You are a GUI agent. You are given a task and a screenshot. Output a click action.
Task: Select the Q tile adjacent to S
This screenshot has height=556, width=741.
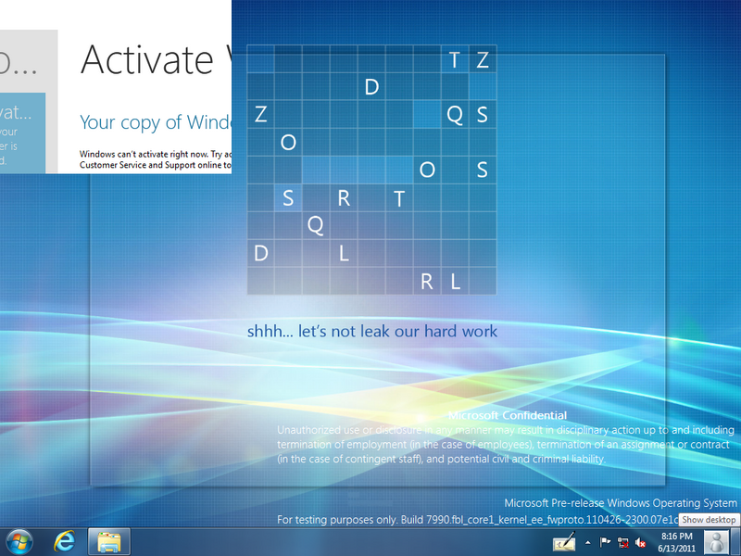(455, 114)
